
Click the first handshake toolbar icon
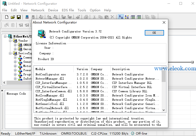click(64, 17)
